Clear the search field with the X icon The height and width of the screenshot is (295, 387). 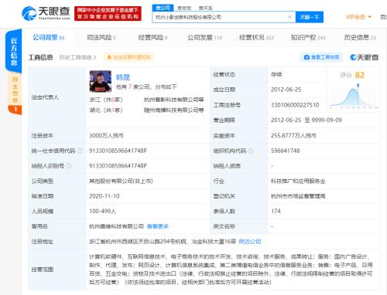(x=289, y=17)
